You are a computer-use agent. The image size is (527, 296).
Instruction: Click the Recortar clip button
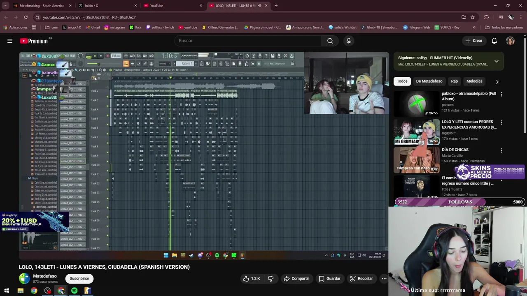click(x=361, y=278)
